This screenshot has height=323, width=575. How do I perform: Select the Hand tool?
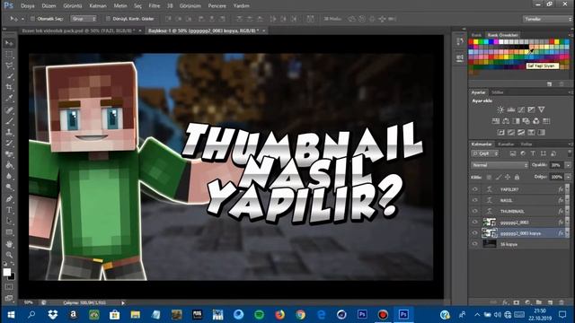click(x=9, y=243)
